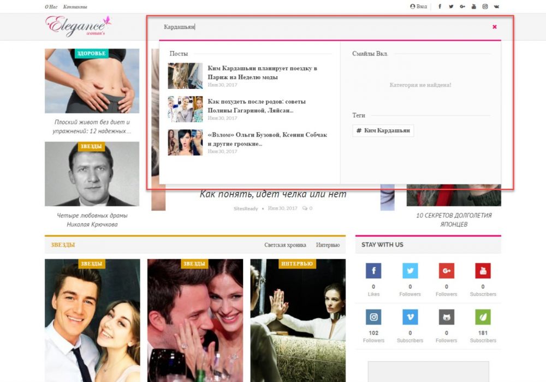Open the gray GitHub icon in the social widget
The height and width of the screenshot is (382, 546).
[x=446, y=317]
